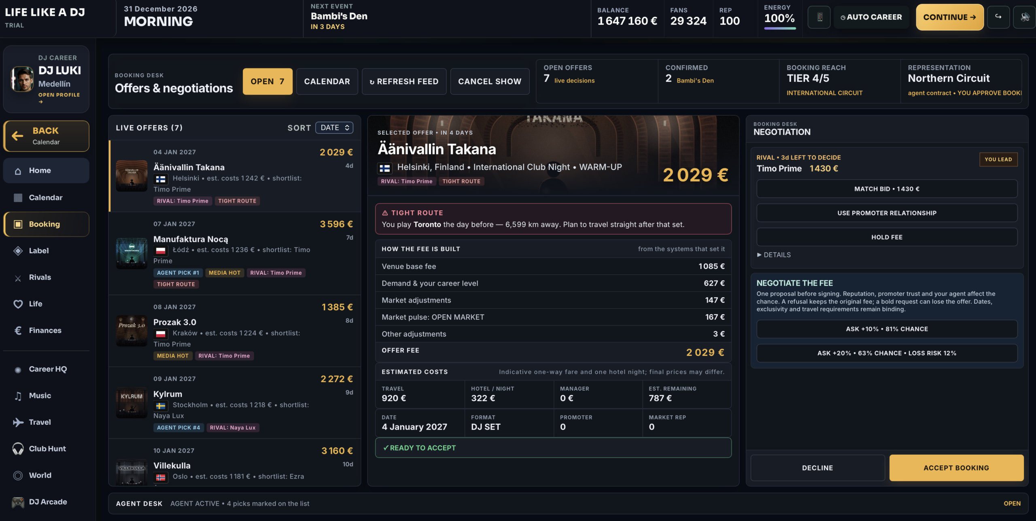Choose Match Bid 1430 €

[x=887, y=189]
